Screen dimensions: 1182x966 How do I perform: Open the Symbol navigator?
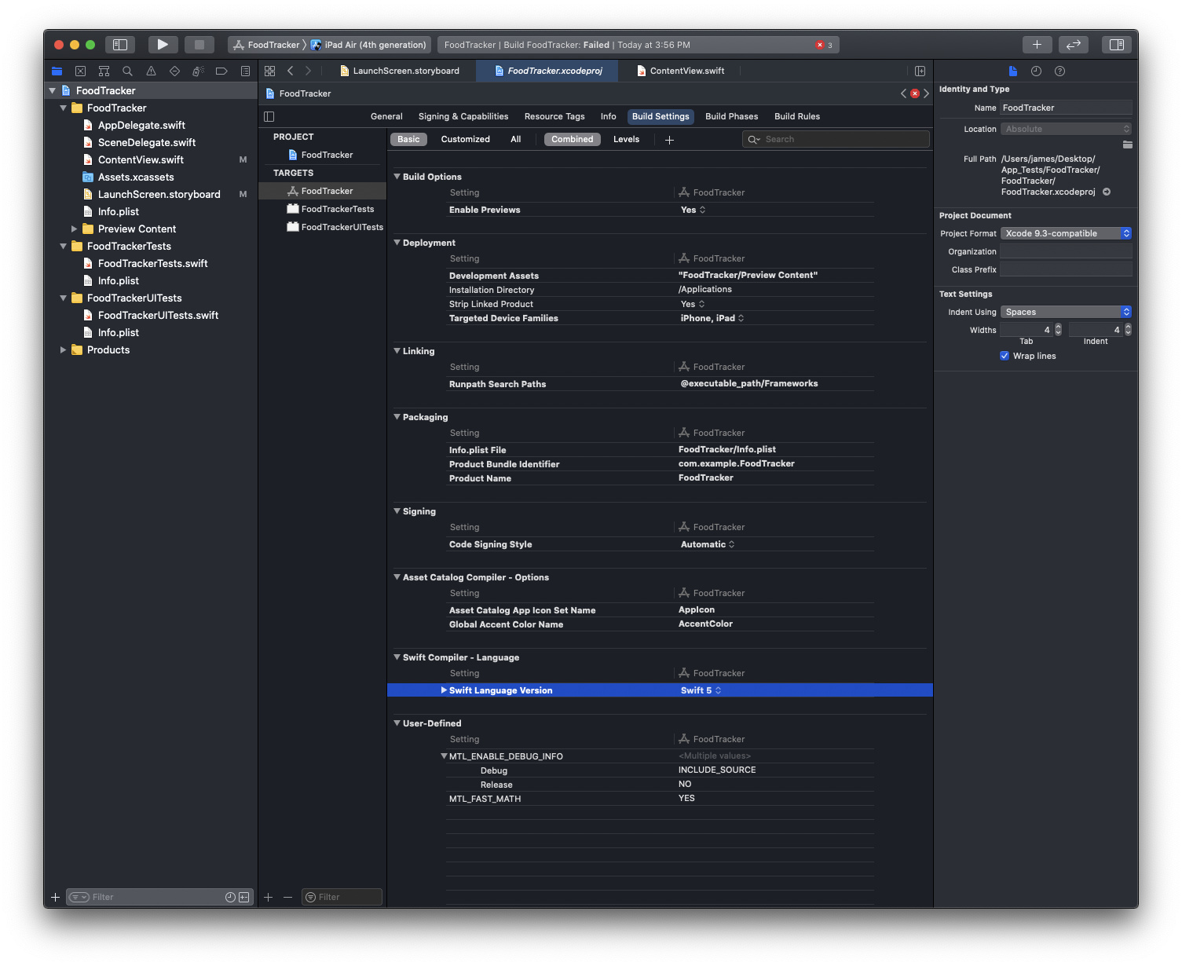pos(104,71)
